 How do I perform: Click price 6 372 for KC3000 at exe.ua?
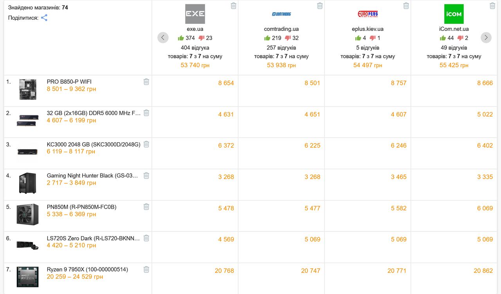pyautogui.click(x=226, y=145)
